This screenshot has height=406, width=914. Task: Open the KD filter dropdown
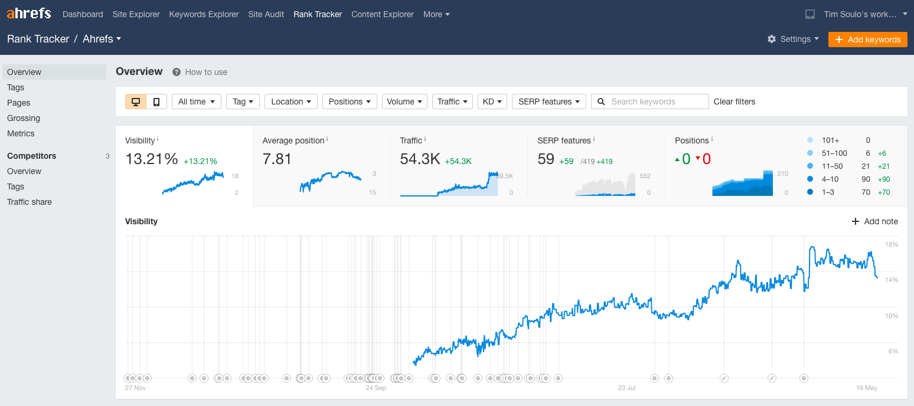coord(492,102)
